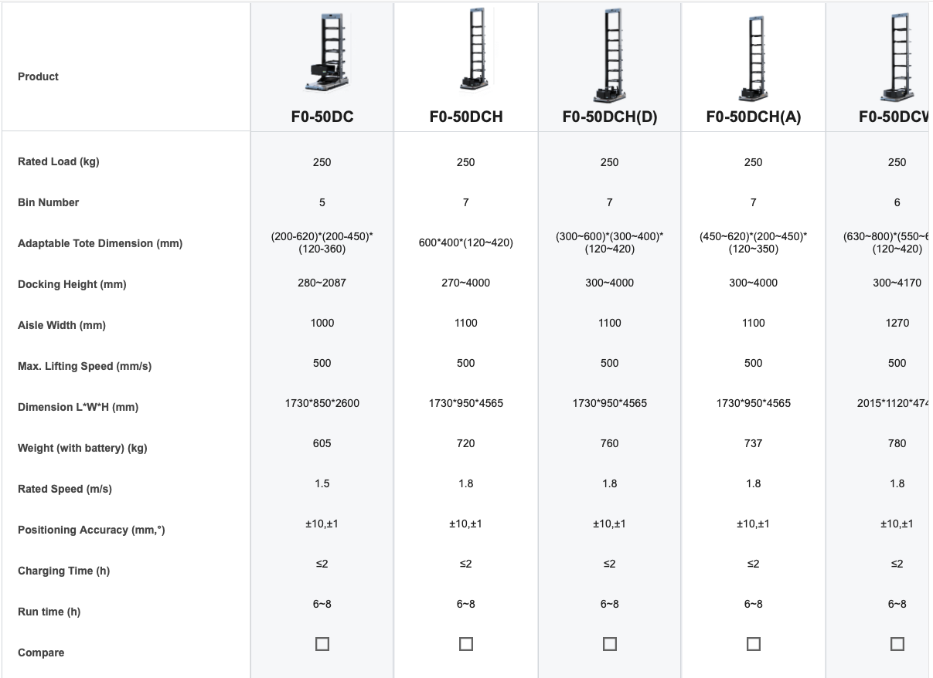
Task: Click the Product header label
Action: pyautogui.click(x=38, y=76)
